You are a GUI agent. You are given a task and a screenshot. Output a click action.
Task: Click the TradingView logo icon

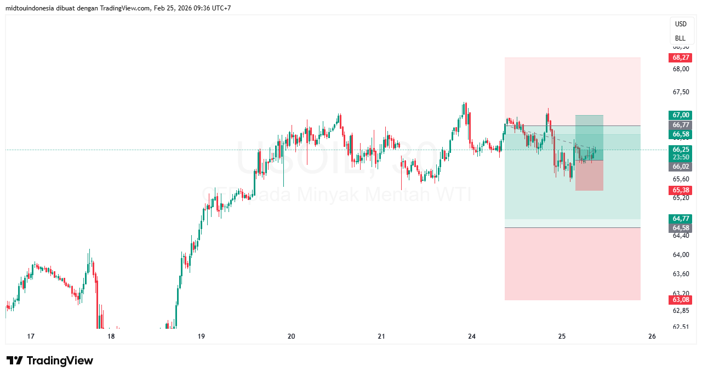[15, 361]
